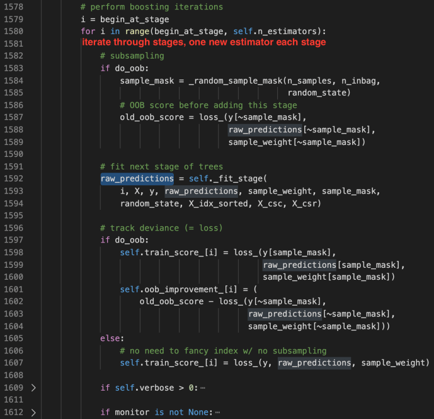The width and height of the screenshot is (434, 419).
Task: Click 'train_score_[i]' on line 1598
Action: click(x=181, y=253)
